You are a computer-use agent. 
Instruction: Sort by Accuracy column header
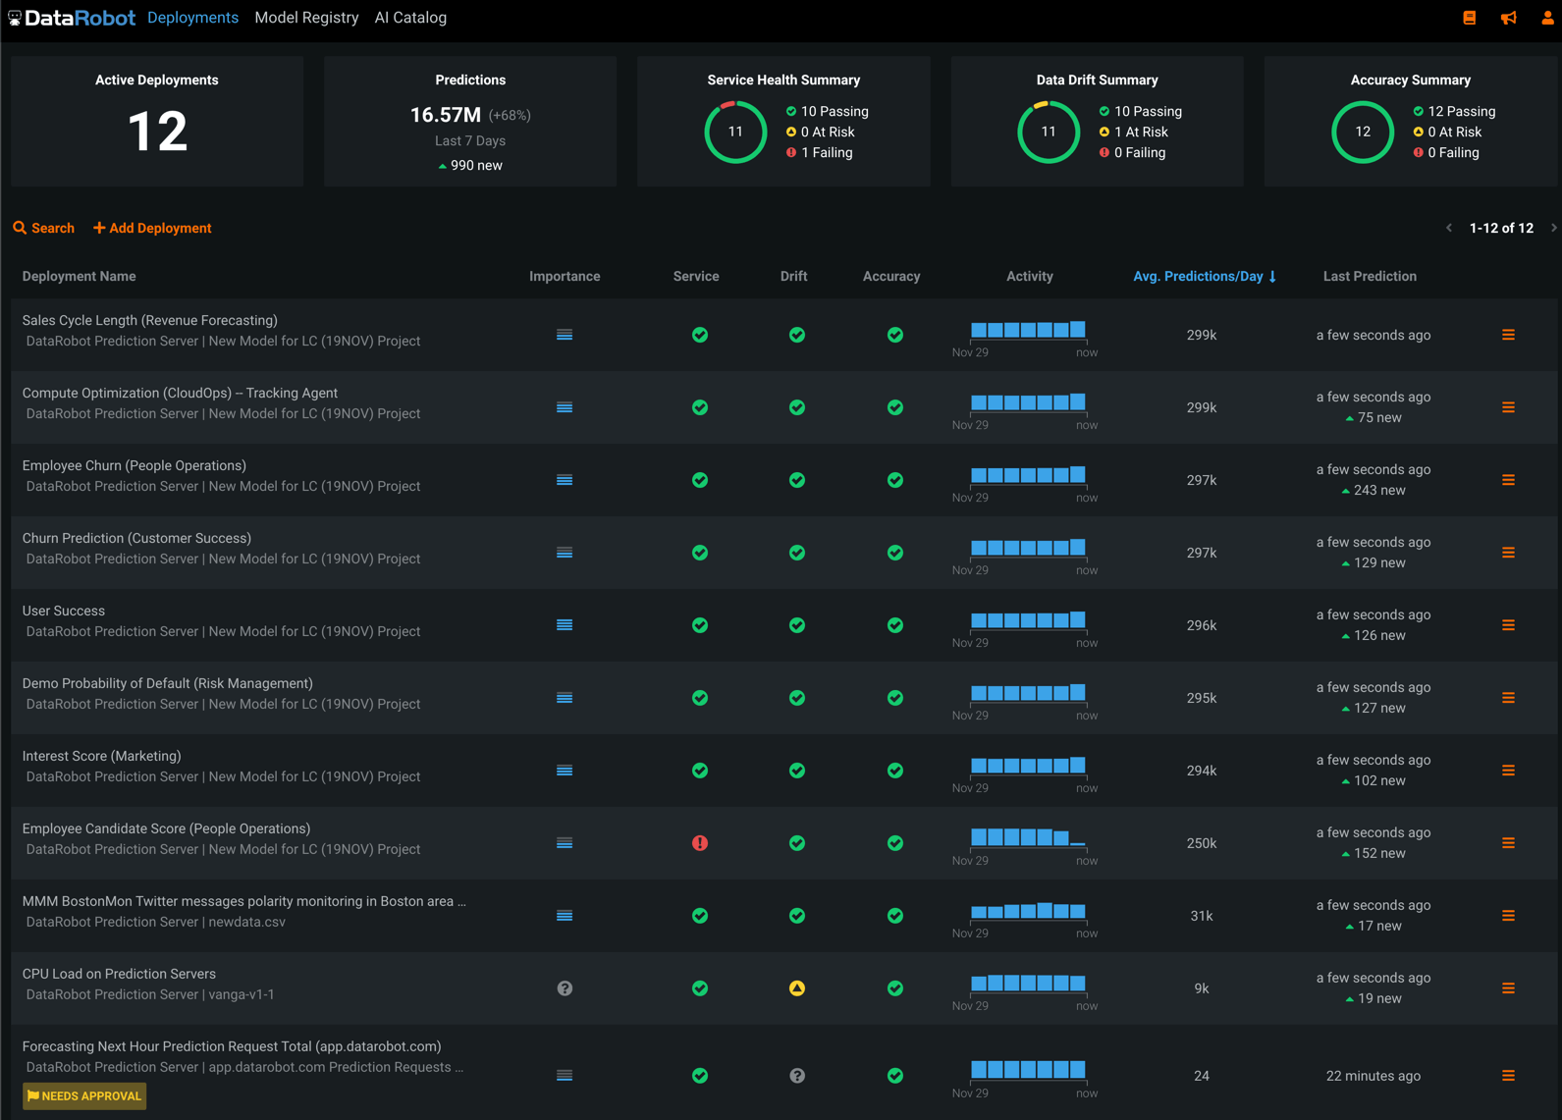coord(891,276)
